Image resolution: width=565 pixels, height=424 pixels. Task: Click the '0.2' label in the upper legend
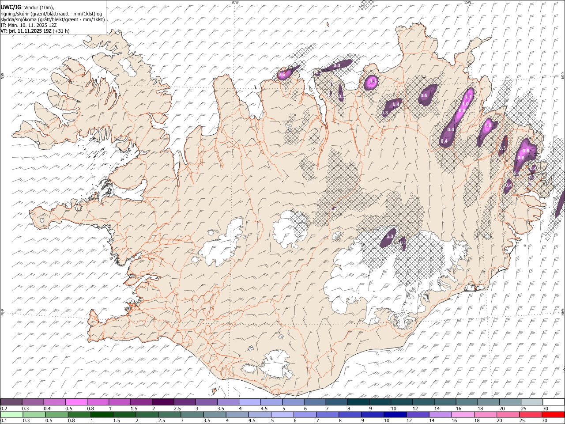pyautogui.click(x=3, y=409)
